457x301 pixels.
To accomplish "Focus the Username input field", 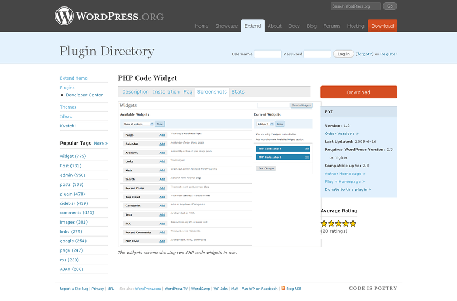I will (x=268, y=54).
